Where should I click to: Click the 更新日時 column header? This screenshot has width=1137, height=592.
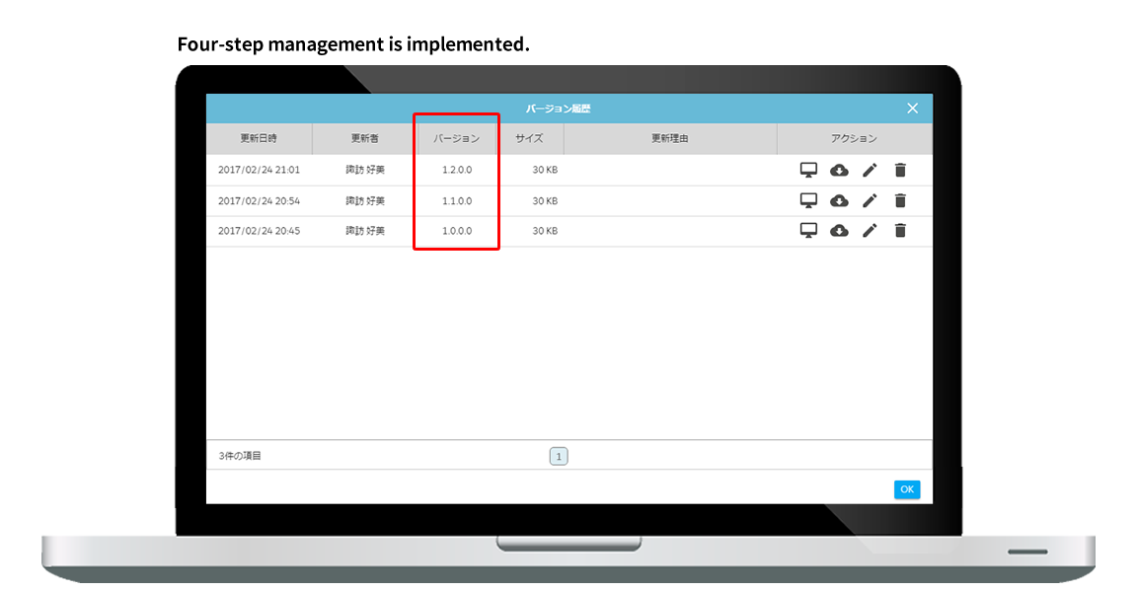(x=260, y=138)
